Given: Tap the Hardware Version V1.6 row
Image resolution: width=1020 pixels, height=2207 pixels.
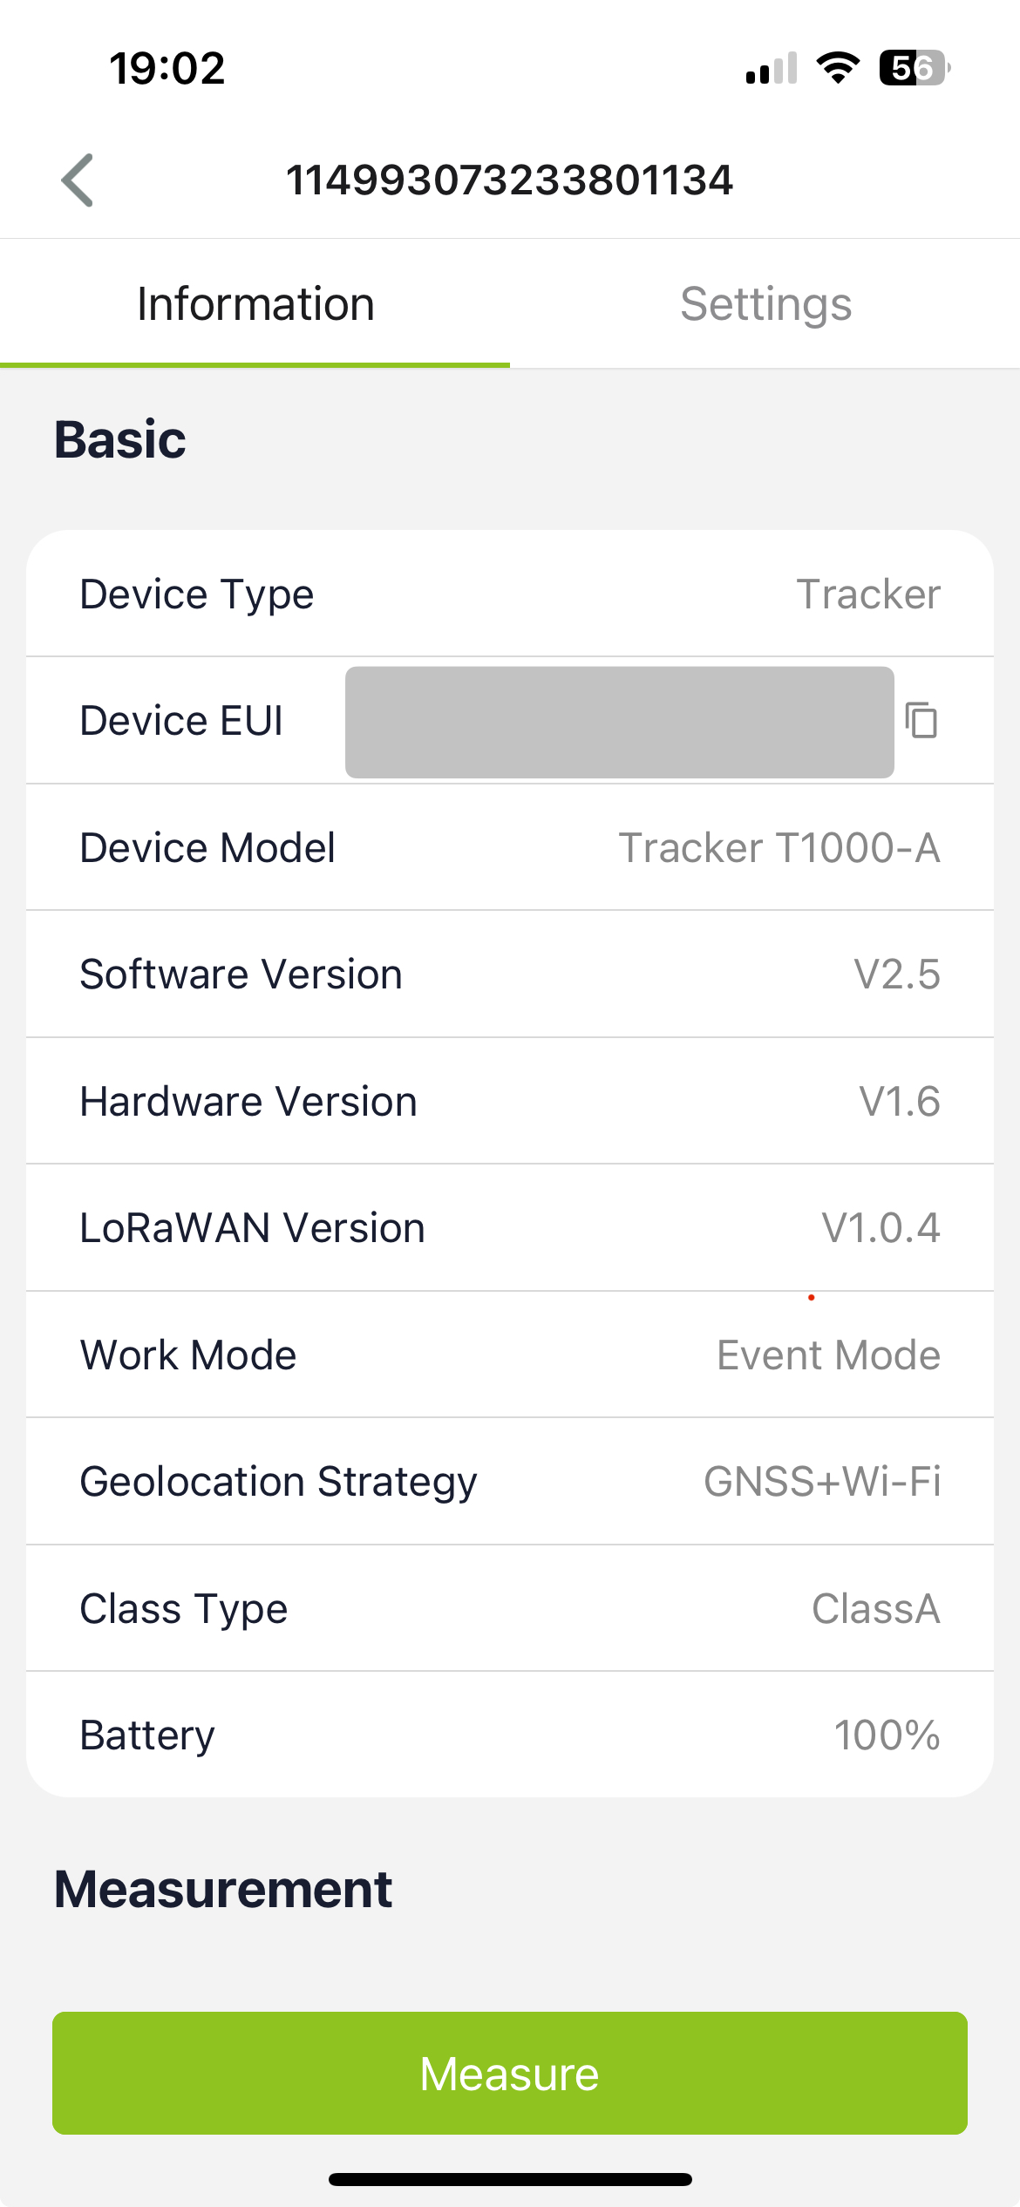Looking at the screenshot, I should 510,1101.
